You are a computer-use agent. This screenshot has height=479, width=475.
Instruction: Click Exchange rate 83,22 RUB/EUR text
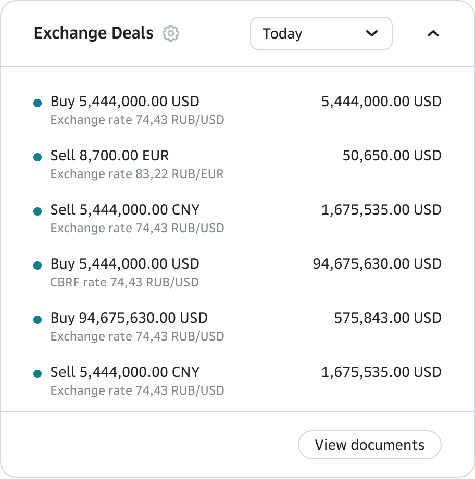point(137,174)
